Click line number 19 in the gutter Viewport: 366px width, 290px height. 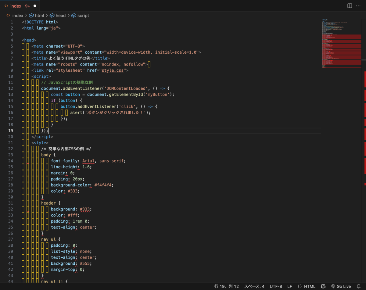[x=11, y=131]
